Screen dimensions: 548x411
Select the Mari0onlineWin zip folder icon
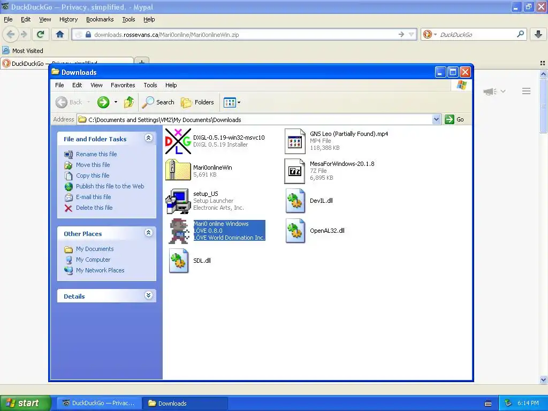178,170
